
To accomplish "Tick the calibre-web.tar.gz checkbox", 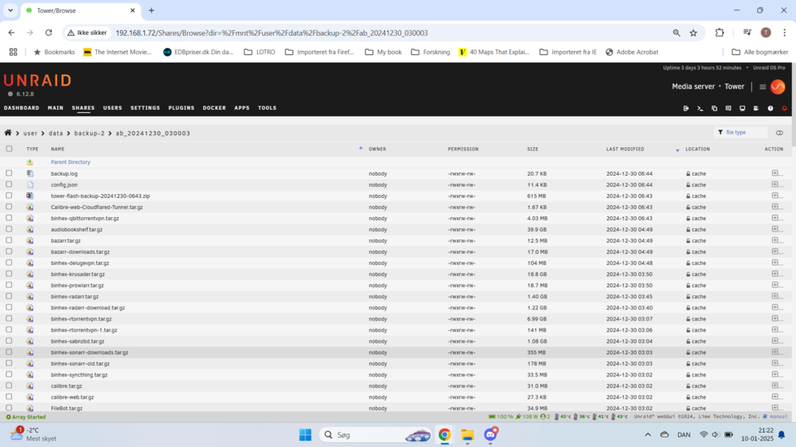I will [x=9, y=396].
